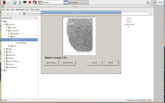
Task: Collapse the workspace folder node
Action: tap(7, 31)
